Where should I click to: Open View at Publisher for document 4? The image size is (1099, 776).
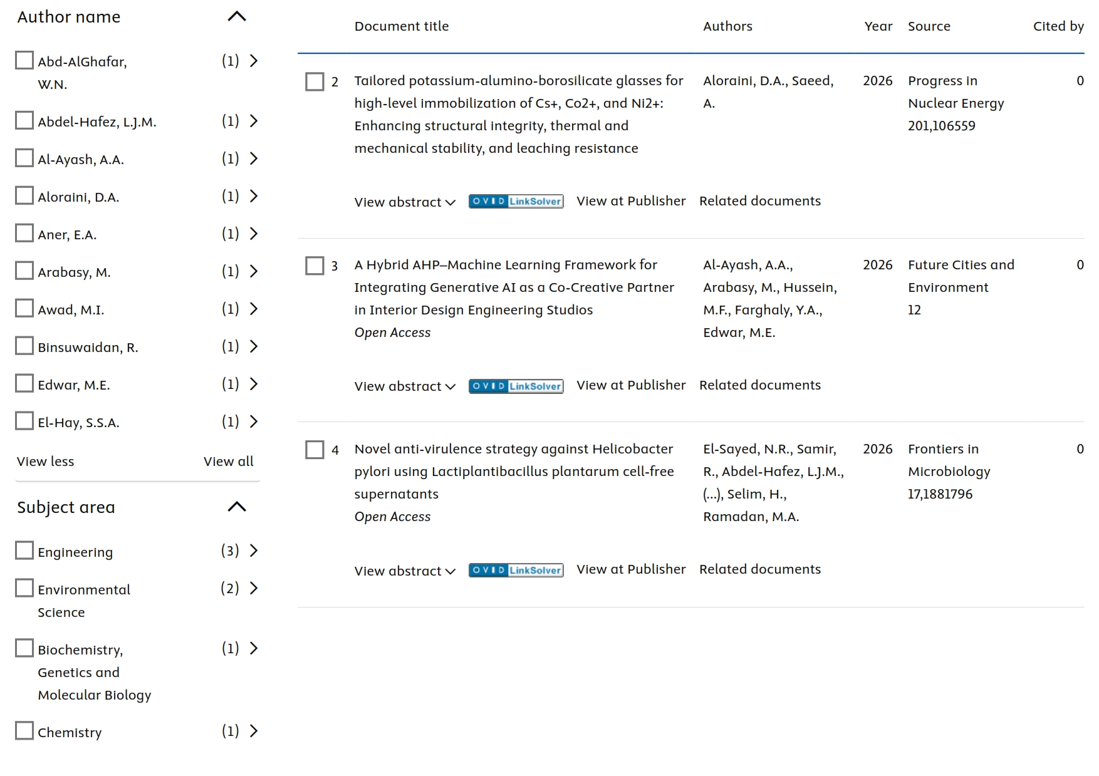631,569
